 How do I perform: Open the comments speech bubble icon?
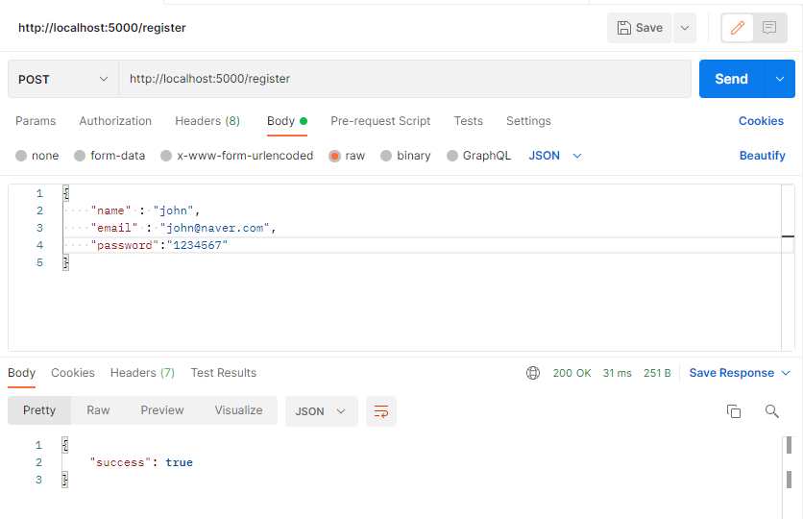[x=769, y=28]
